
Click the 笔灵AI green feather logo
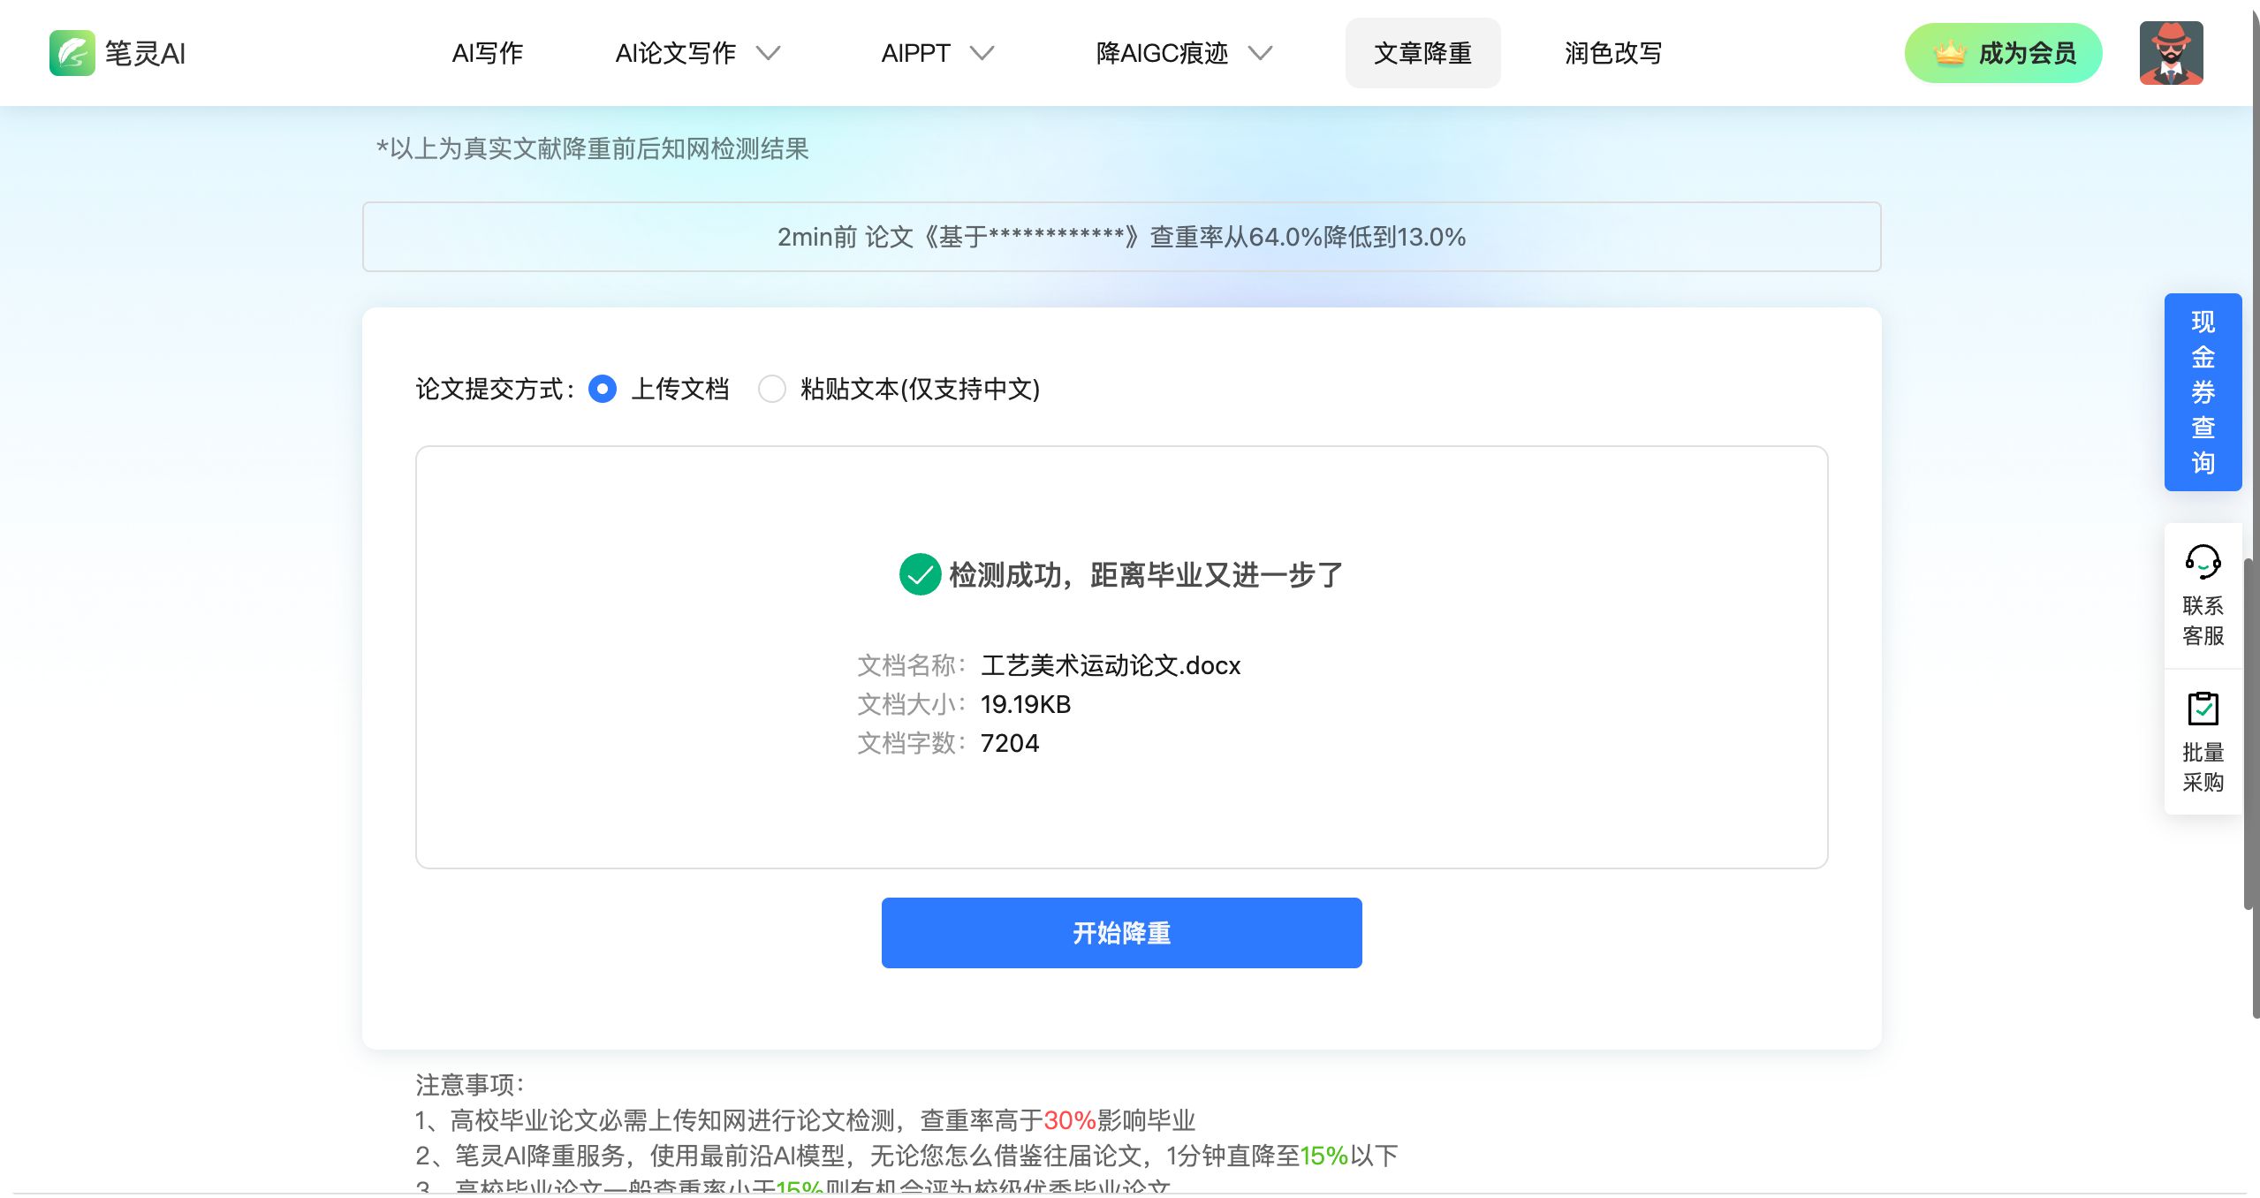[72, 53]
